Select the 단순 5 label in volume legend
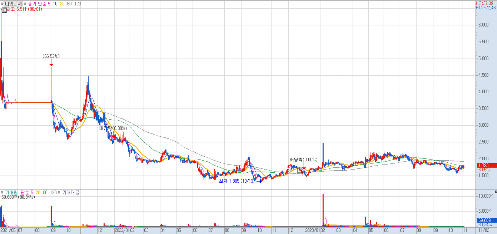The width and height of the screenshot is (497, 234). (x=27, y=193)
